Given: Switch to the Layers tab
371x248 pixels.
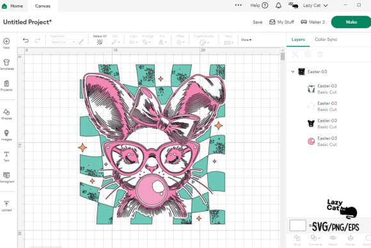Looking at the screenshot, I should [298, 40].
